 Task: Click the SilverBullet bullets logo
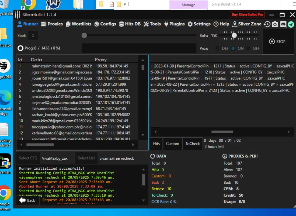pos(18,14)
